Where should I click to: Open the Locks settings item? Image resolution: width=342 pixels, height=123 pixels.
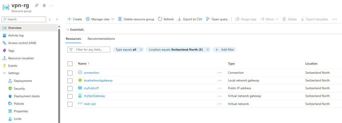(x=18, y=119)
